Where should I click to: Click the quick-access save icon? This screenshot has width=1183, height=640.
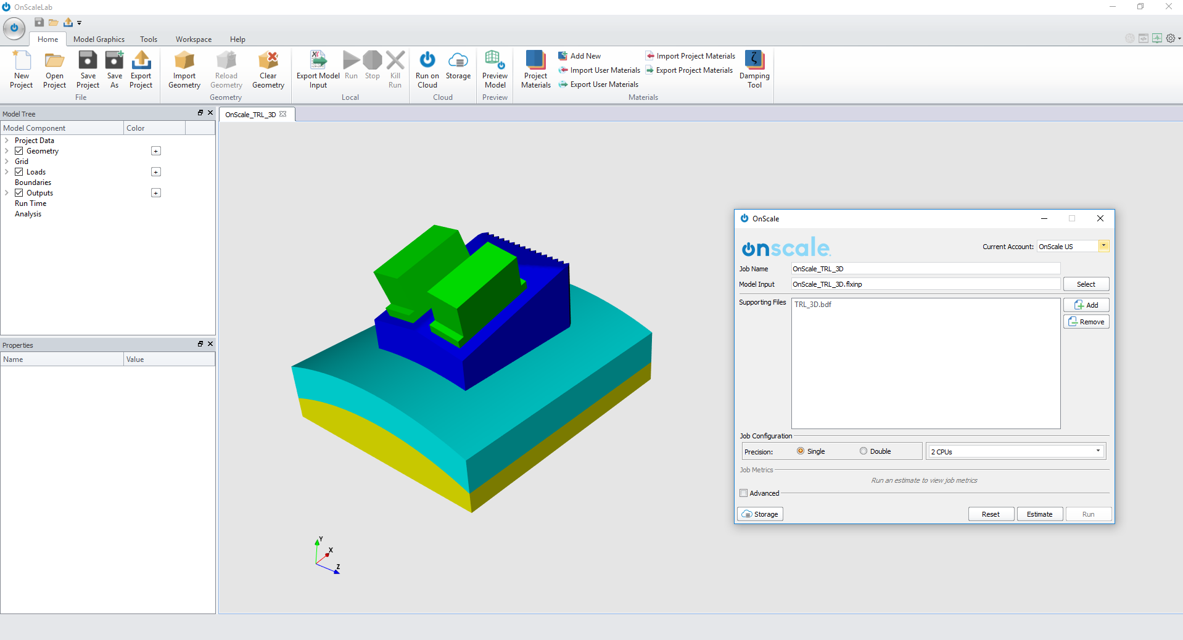[39, 22]
